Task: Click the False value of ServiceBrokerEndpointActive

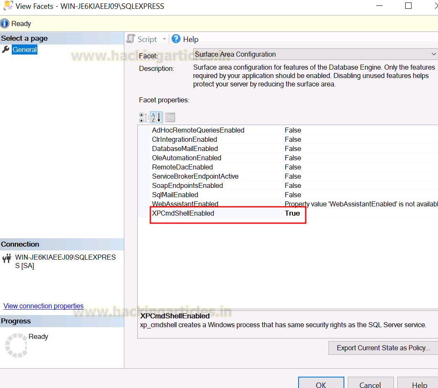Action: point(293,176)
